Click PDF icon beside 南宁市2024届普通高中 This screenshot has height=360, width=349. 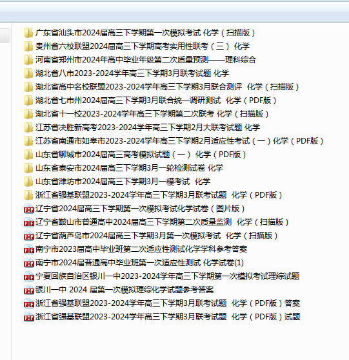29,263
